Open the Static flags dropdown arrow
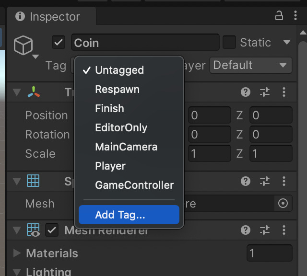 287,42
